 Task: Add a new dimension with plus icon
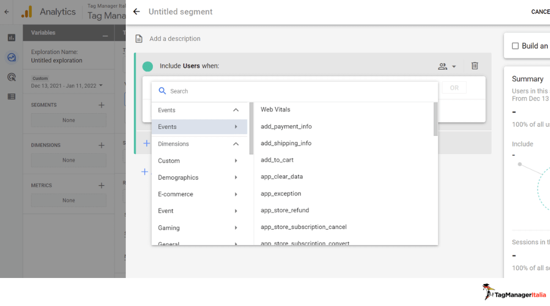click(x=101, y=145)
